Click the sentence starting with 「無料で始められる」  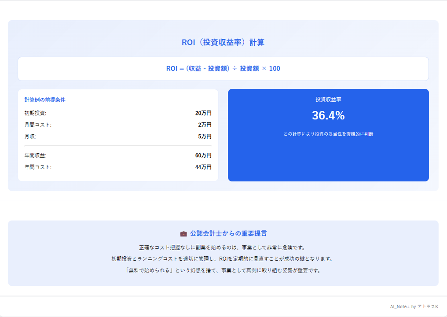click(223, 270)
